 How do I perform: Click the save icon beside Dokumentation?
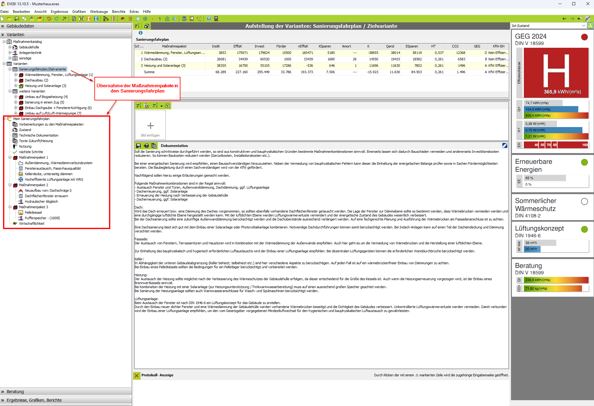point(138,146)
